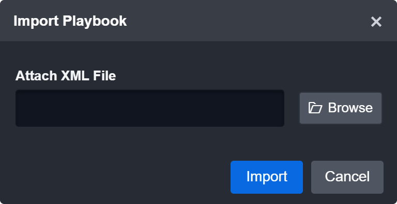Click the folder glyph beside Browse text
The image size is (397, 204).
[315, 108]
